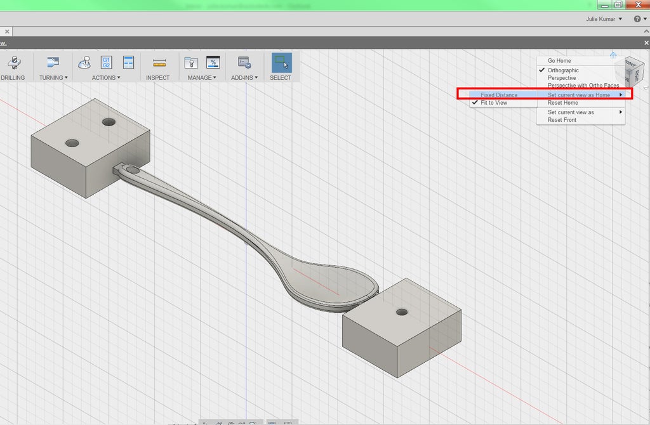Select Fixed Distance in submenu

click(499, 95)
